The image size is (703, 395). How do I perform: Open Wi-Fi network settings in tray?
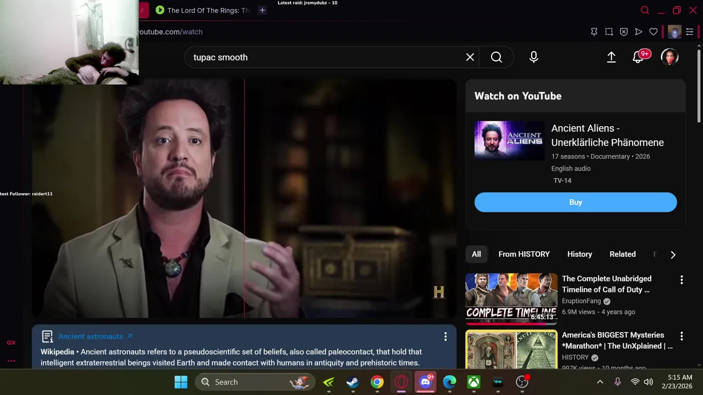[x=635, y=382]
